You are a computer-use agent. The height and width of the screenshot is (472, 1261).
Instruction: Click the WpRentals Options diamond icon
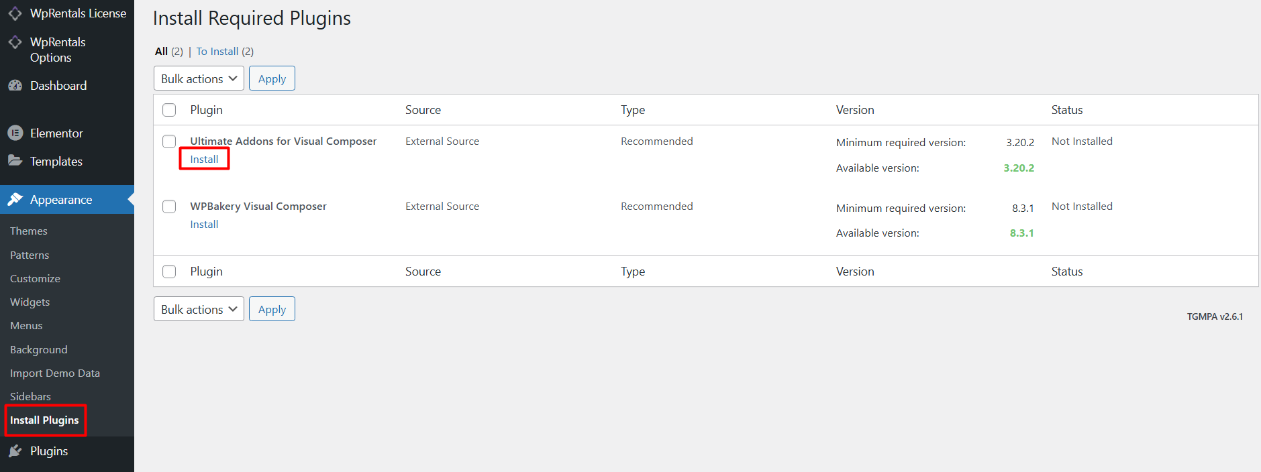tap(15, 42)
